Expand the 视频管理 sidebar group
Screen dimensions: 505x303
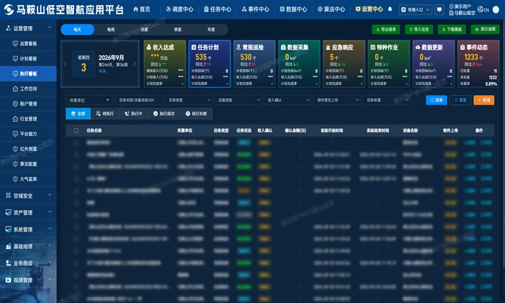(x=28, y=280)
